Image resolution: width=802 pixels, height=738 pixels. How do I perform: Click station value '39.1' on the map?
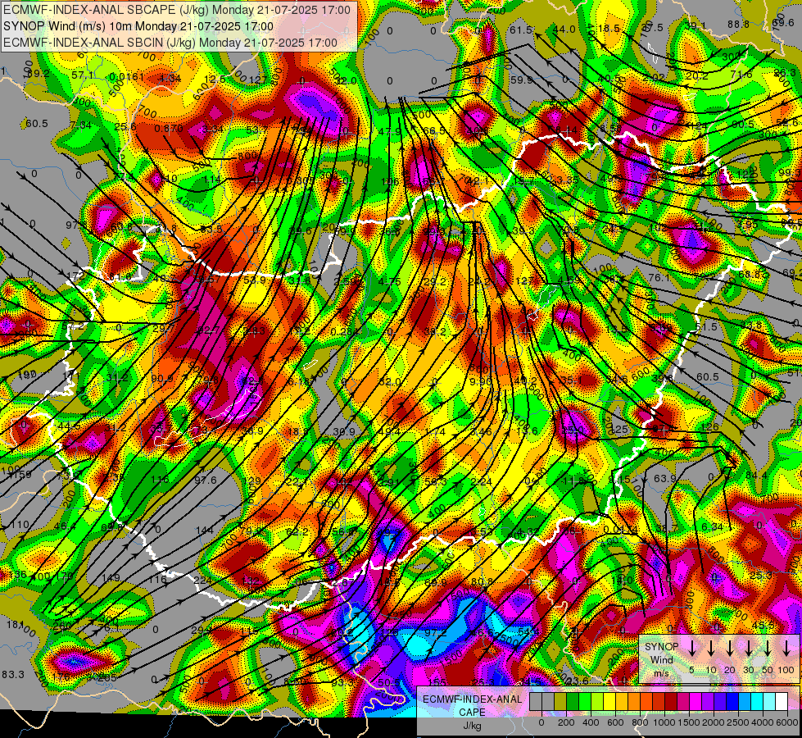pyautogui.click(x=696, y=26)
